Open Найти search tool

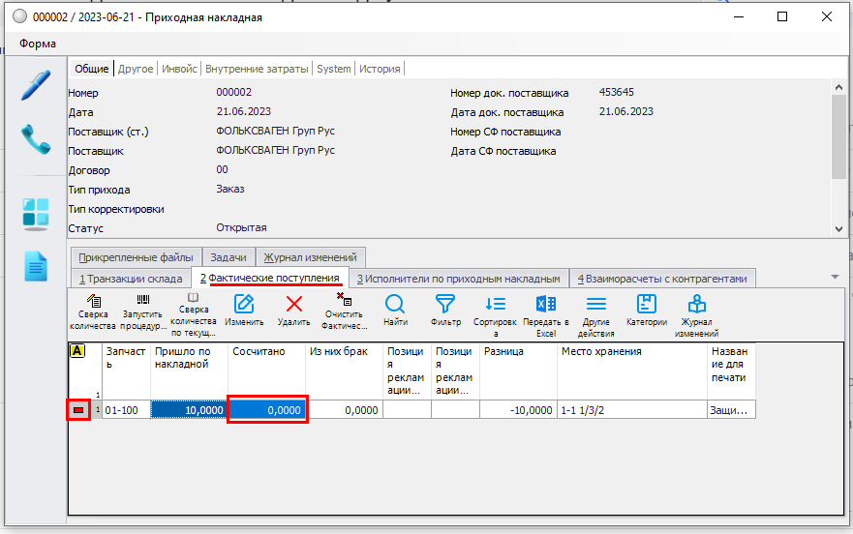(x=395, y=311)
